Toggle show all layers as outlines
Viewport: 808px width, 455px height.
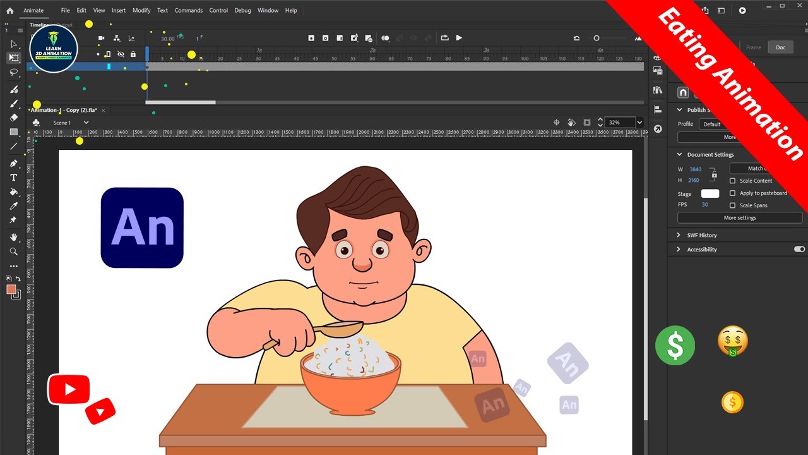(107, 54)
